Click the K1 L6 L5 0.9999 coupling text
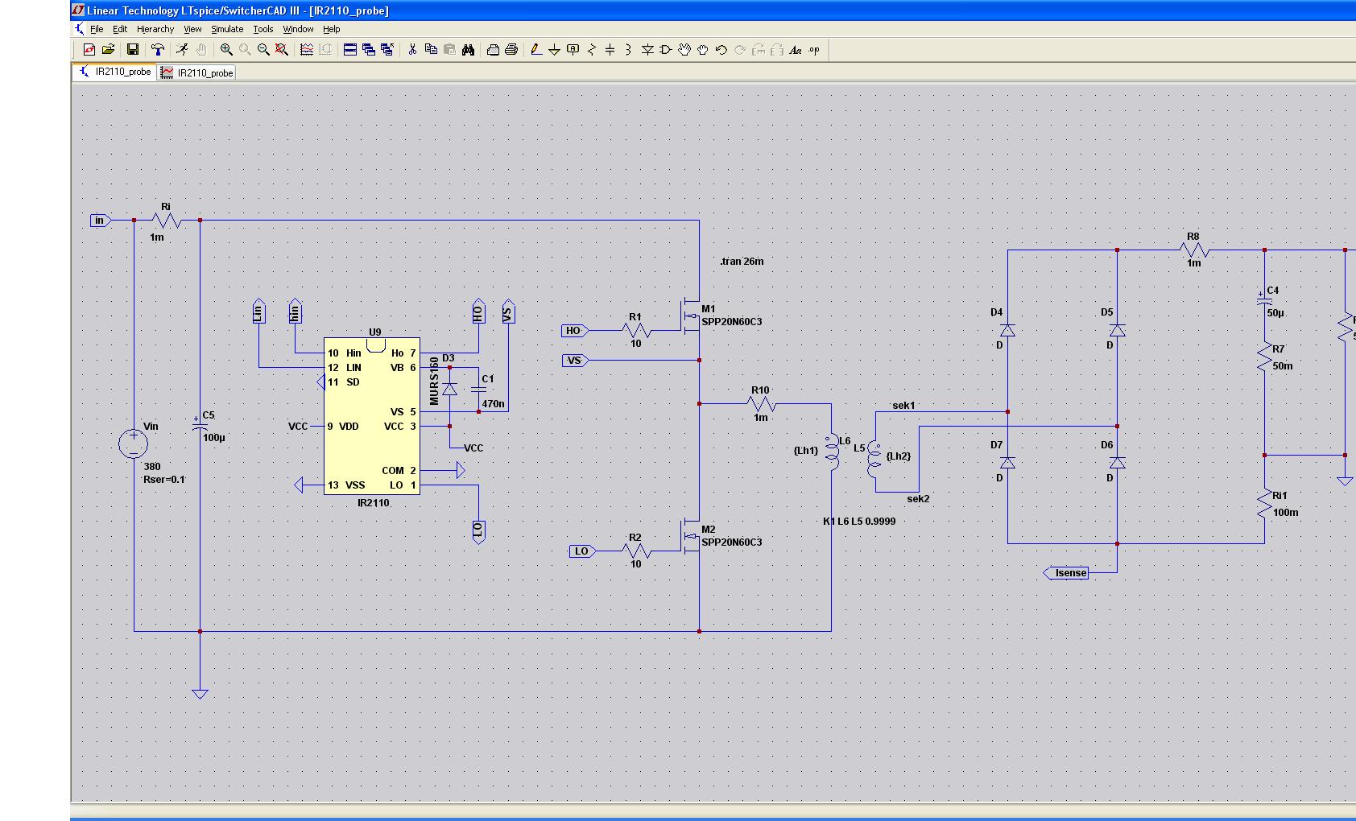1356x821 pixels. coord(859,522)
